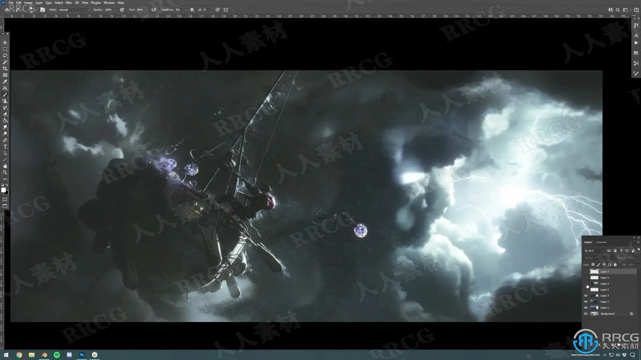
Task: Open the Layers panel flyout menu
Action: point(638,242)
